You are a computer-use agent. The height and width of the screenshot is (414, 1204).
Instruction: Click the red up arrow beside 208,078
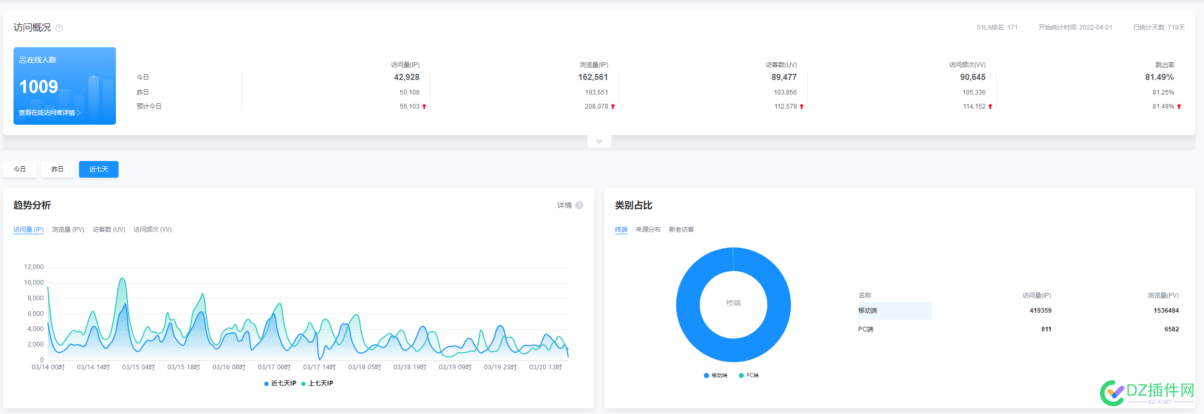tap(613, 106)
